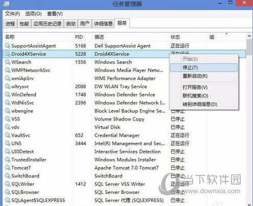Open the 文件(F) menu
The image size is (253, 206).
(12, 14)
